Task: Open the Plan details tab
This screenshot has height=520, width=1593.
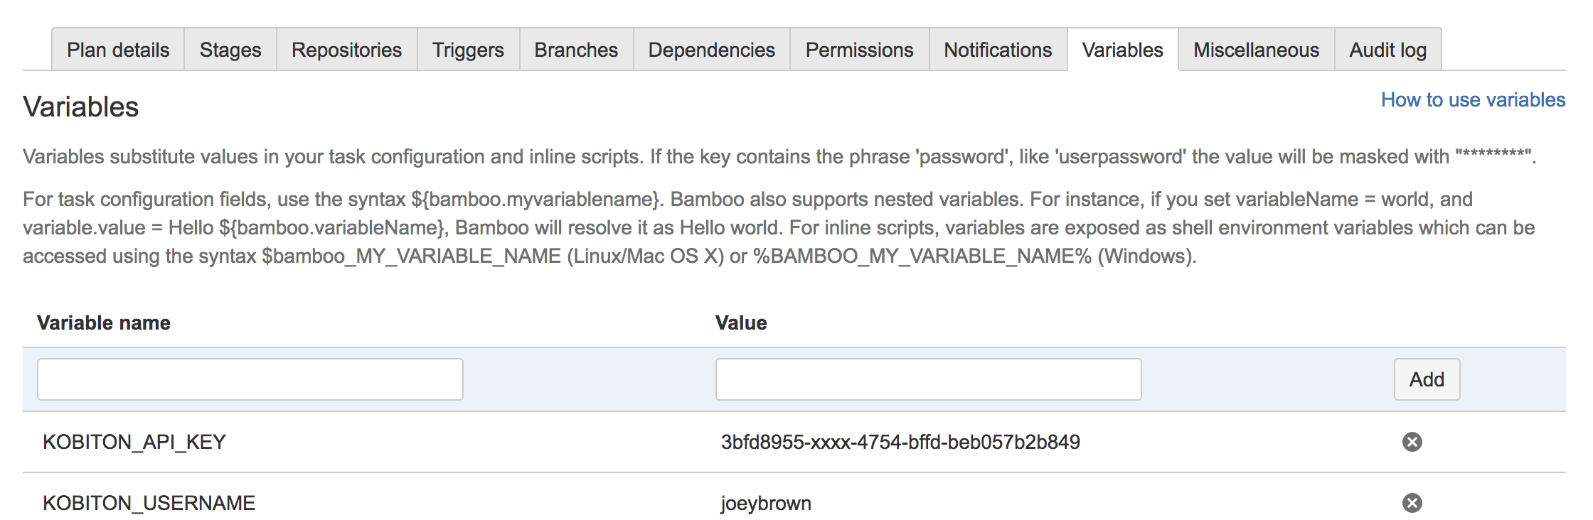Action: point(118,50)
